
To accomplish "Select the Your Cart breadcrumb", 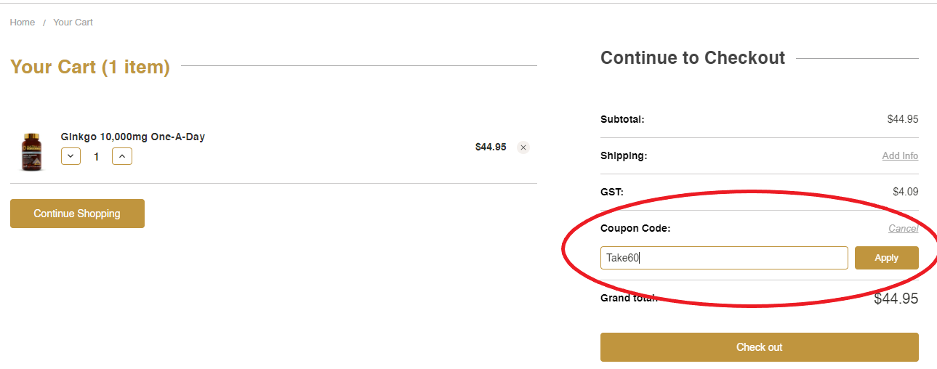I will [x=73, y=23].
